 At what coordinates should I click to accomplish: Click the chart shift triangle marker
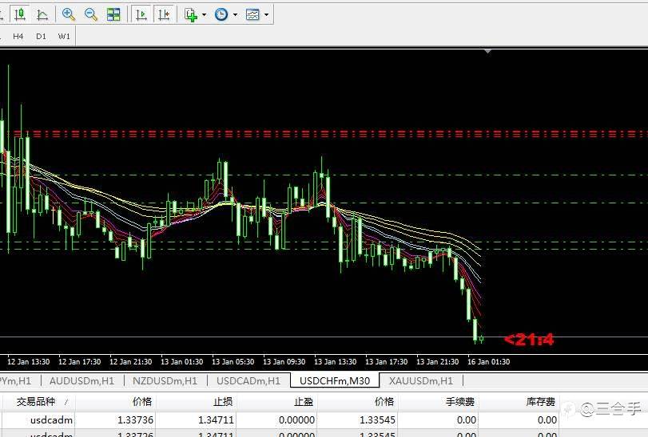[487, 51]
